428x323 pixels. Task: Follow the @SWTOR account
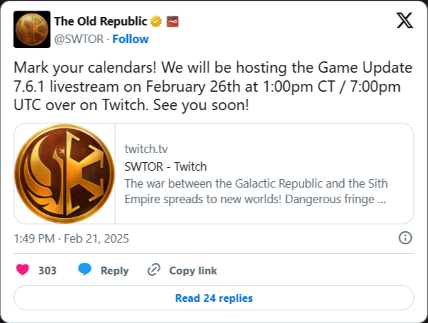click(131, 39)
